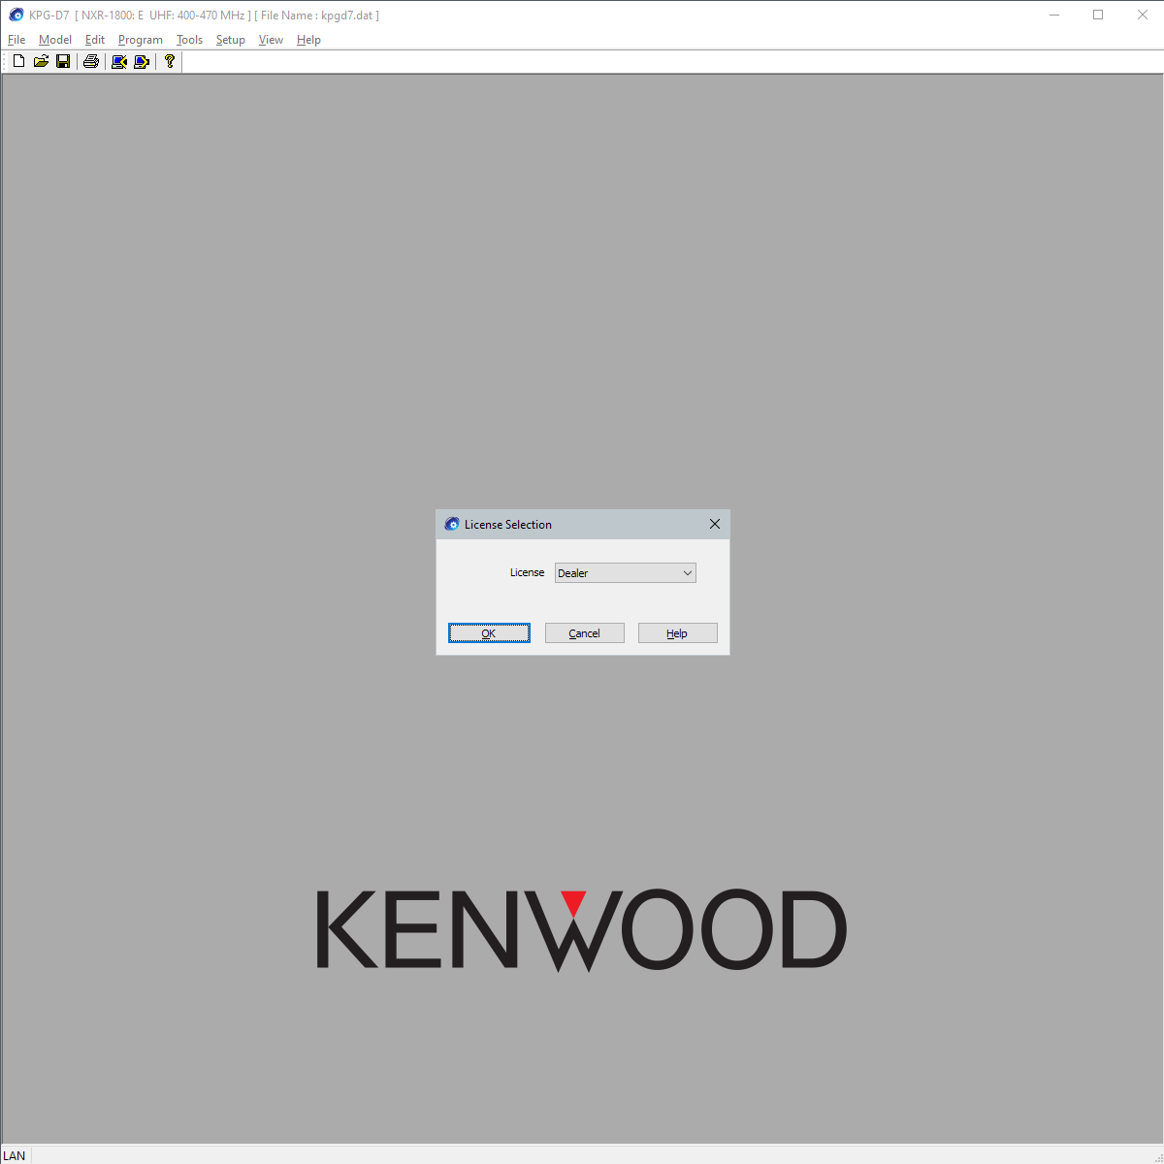
Task: Open the Model menu
Action: click(55, 40)
